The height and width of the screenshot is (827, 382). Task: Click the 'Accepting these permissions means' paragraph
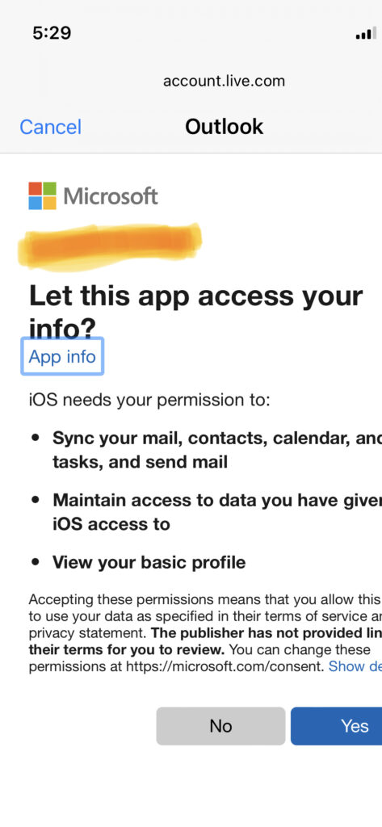pyautogui.click(x=205, y=632)
